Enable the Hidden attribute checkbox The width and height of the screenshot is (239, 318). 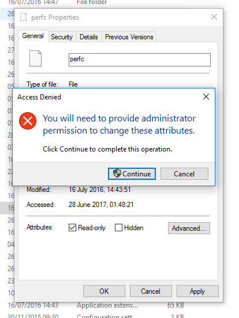(x=118, y=228)
